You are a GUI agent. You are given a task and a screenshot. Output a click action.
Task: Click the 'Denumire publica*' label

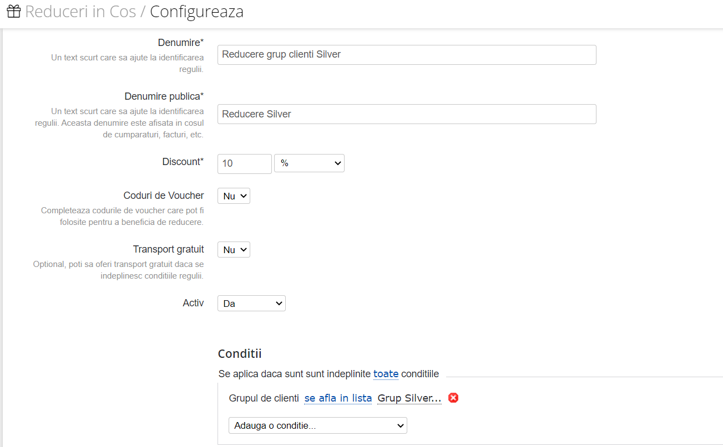pos(164,96)
